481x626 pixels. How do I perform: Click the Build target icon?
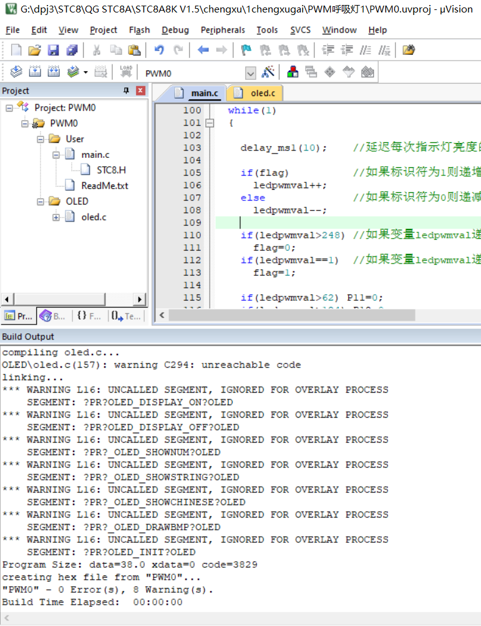point(35,72)
